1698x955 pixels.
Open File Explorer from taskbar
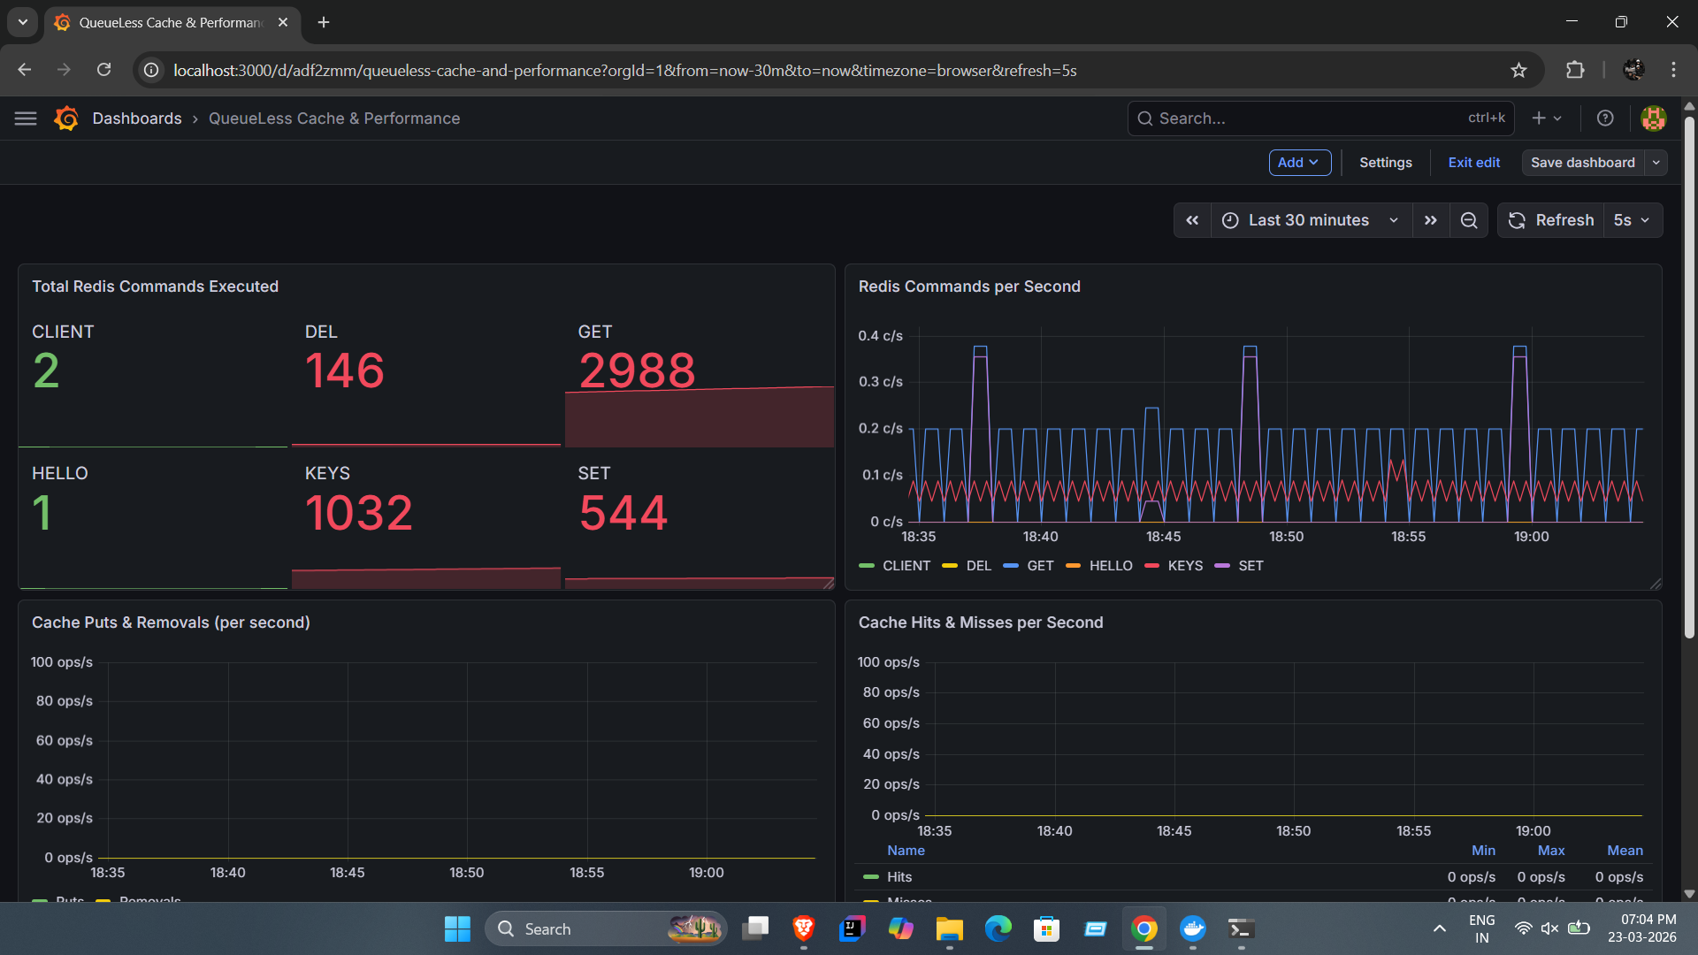coord(949,928)
